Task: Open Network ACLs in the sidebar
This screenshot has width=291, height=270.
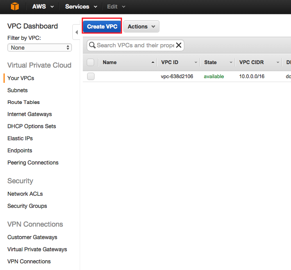Action: point(25,194)
